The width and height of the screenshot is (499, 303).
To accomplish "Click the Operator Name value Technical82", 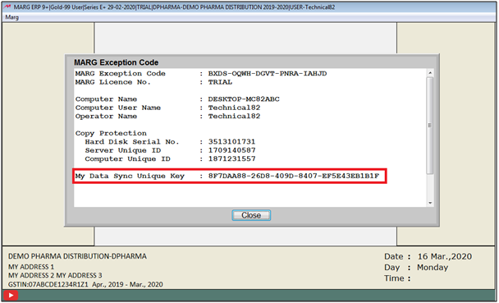I will [x=234, y=117].
